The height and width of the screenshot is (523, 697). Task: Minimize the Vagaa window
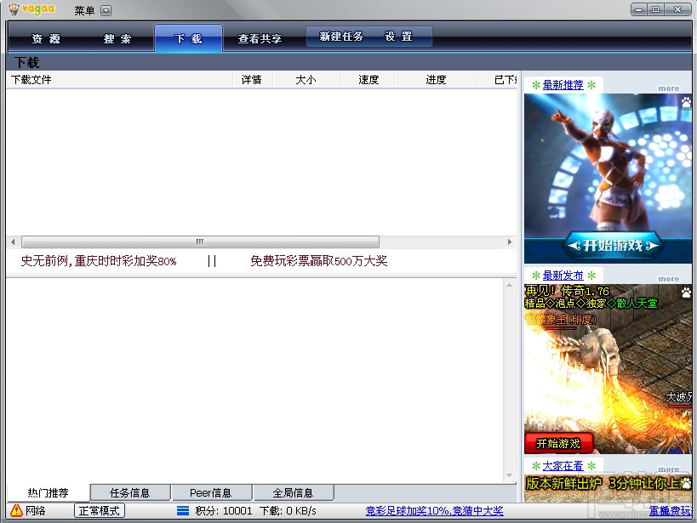tap(639, 9)
